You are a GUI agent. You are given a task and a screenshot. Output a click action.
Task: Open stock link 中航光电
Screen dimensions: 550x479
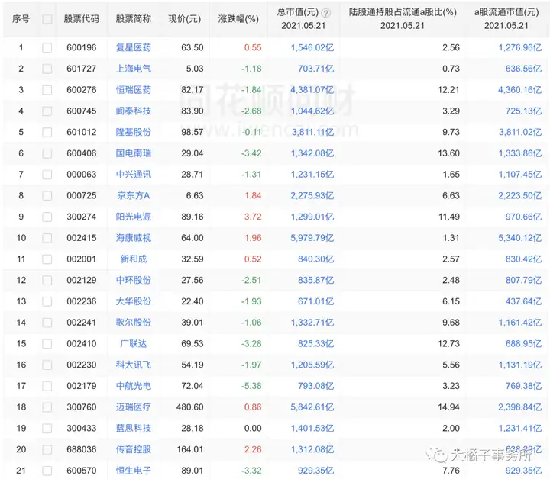(133, 386)
